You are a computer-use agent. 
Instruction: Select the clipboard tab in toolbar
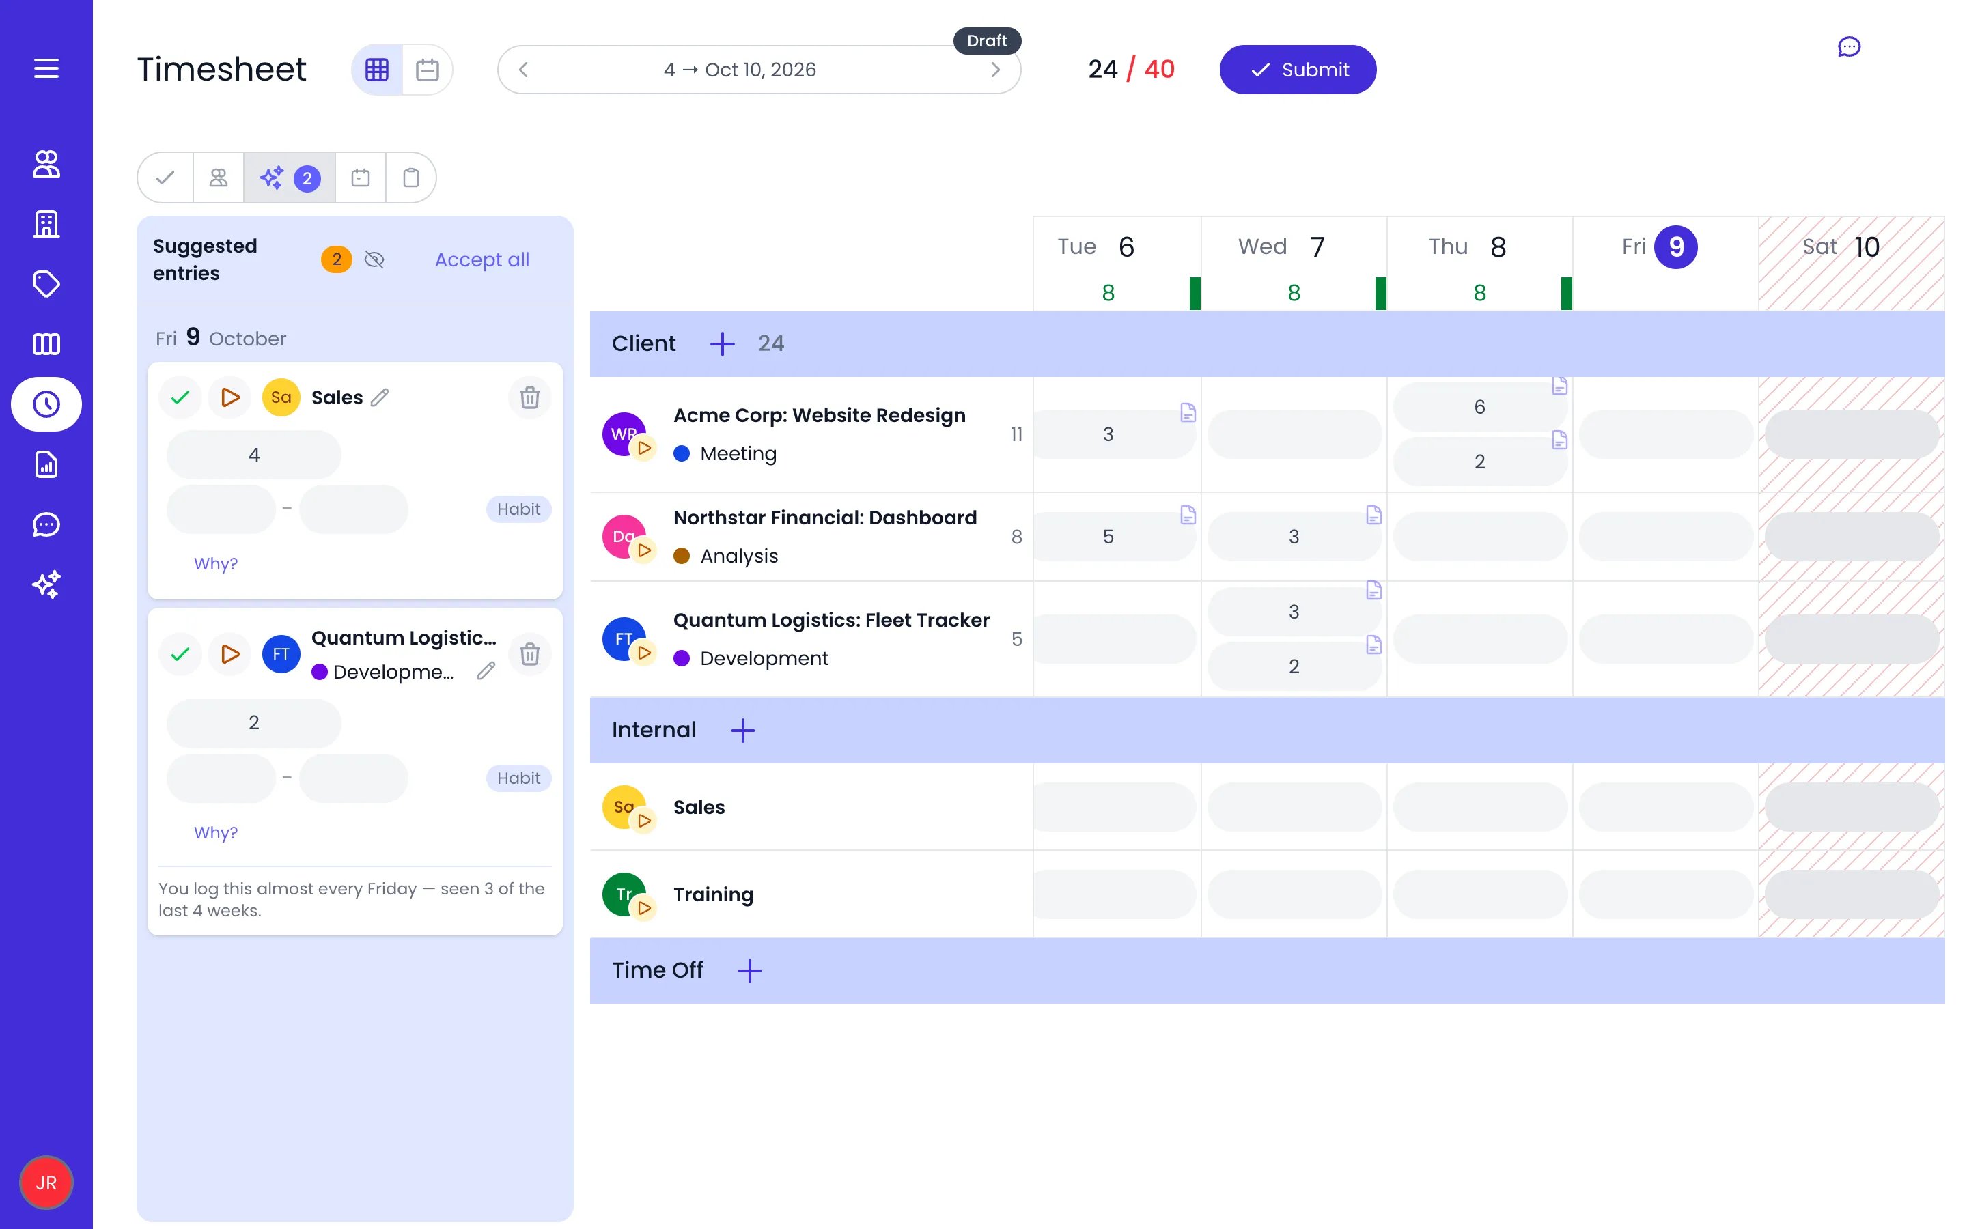coord(411,178)
